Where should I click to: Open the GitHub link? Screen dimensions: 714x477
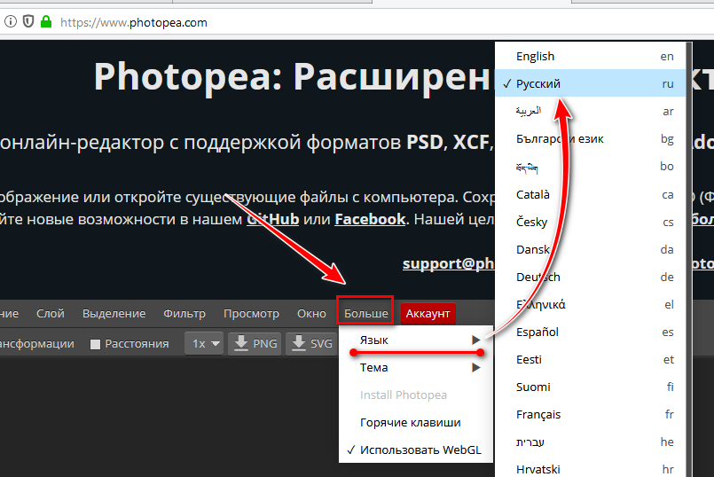tap(273, 219)
